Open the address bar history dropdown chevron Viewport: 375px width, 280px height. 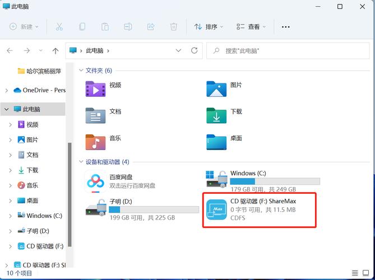coord(178,50)
